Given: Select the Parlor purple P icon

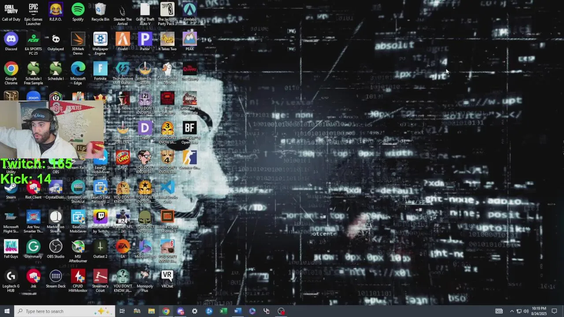Looking at the screenshot, I should pos(145,42).
